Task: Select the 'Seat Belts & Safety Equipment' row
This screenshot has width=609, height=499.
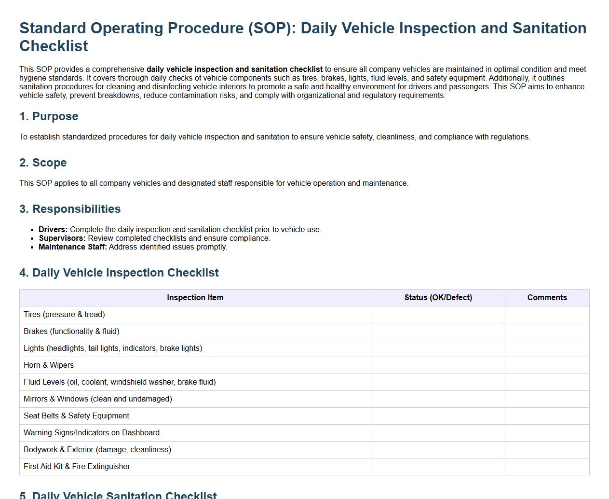Action: point(76,416)
